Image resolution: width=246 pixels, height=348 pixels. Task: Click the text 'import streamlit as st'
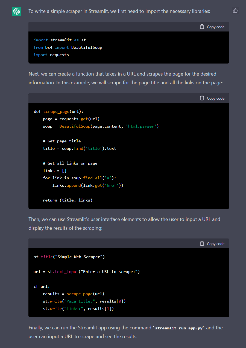click(x=60, y=40)
